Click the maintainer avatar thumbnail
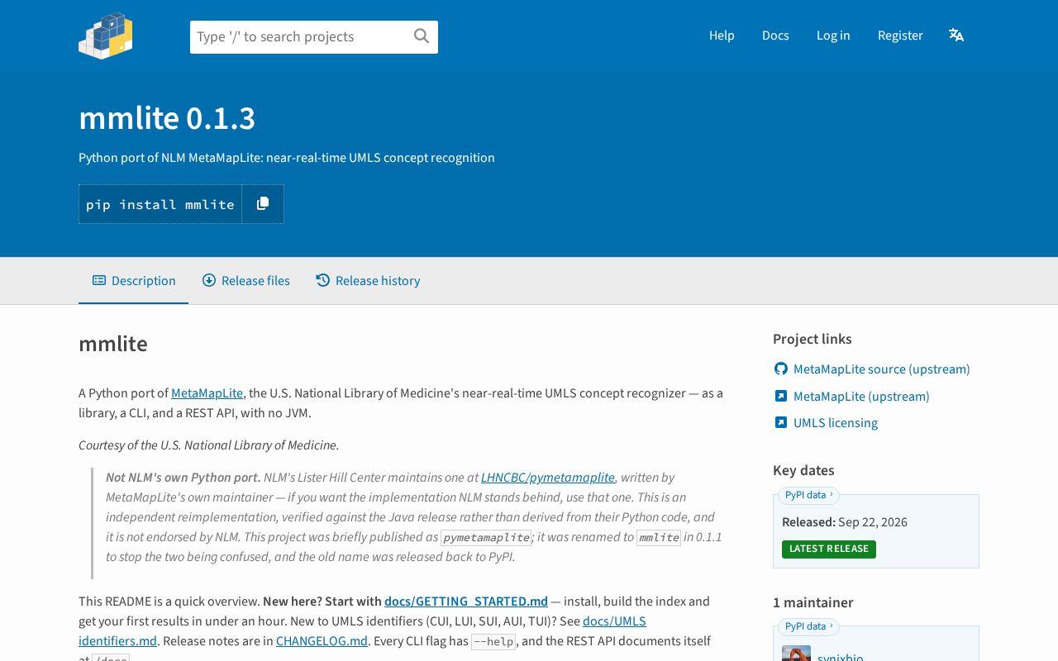This screenshot has width=1058, height=661. [x=796, y=654]
